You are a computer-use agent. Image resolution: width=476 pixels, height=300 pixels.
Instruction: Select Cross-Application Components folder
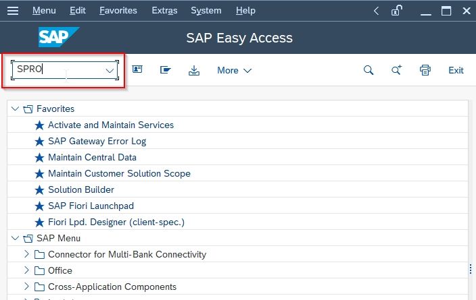coord(112,287)
